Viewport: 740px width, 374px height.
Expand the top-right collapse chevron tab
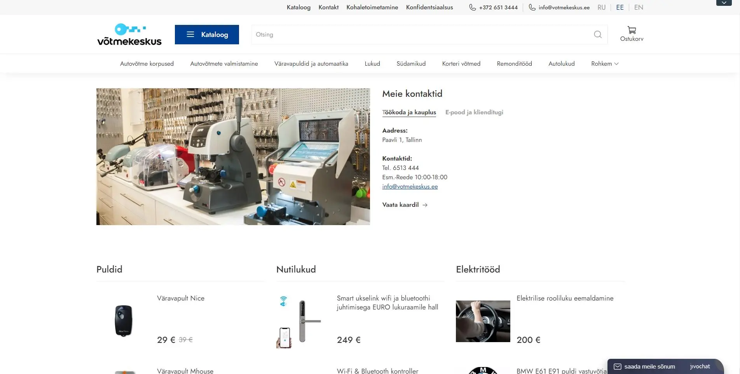[724, 3]
